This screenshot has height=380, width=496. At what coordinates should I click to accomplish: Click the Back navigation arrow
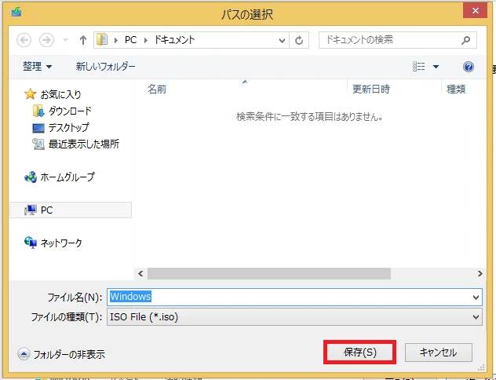[x=24, y=40]
